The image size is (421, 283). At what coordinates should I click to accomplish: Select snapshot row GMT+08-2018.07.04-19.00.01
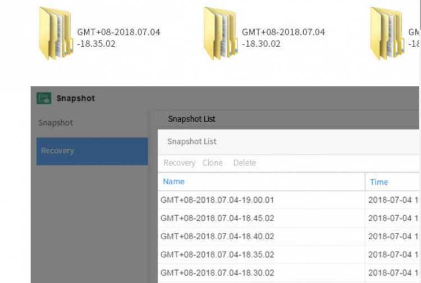click(217, 200)
